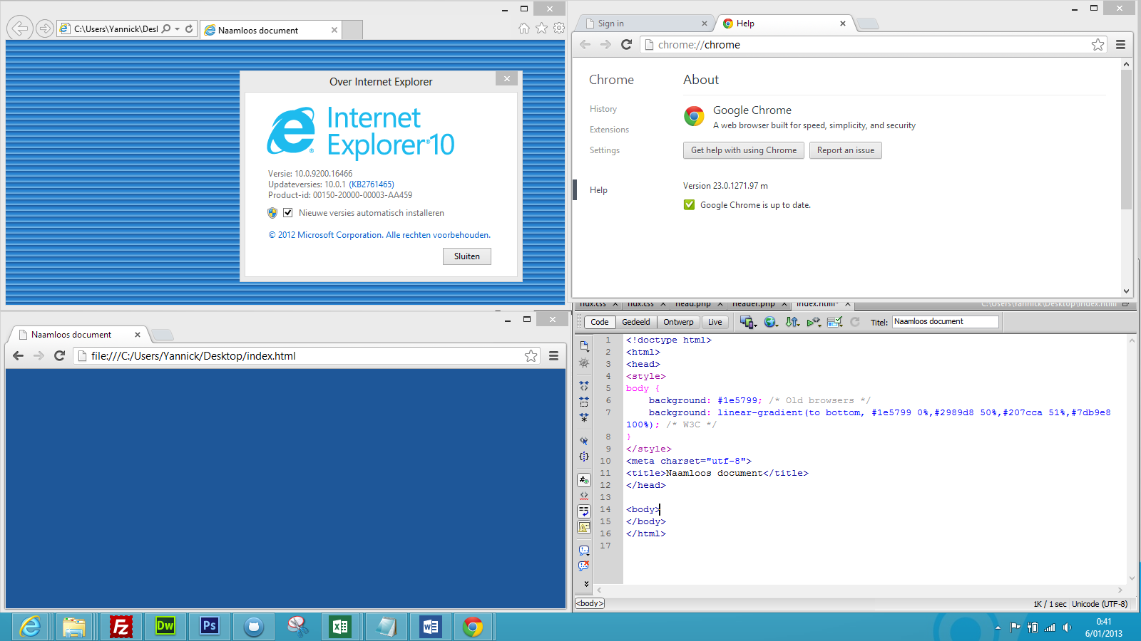1141x641 pixels.
Task: Bookmark chrome://chrome page with star icon
Action: click(x=1097, y=45)
